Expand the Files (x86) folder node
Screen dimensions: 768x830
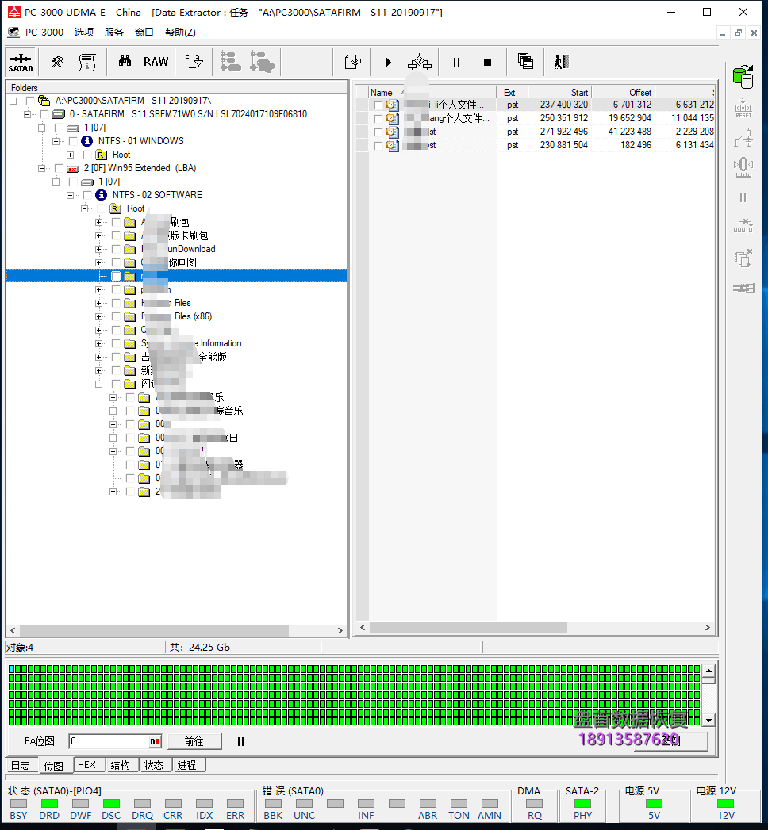(x=99, y=316)
